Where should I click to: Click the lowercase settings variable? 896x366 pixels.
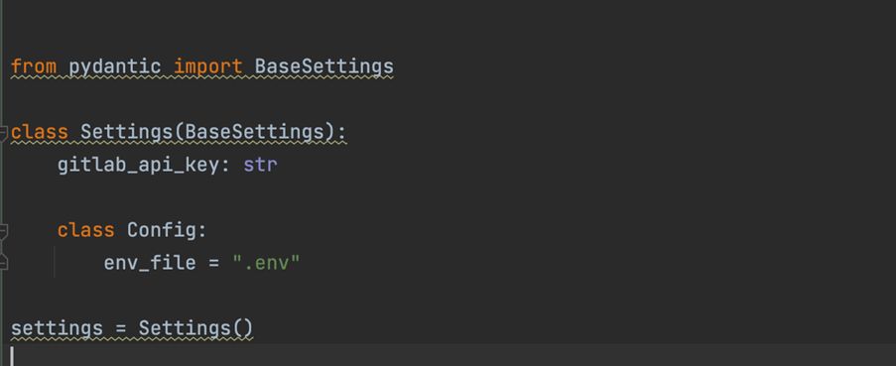tap(57, 328)
